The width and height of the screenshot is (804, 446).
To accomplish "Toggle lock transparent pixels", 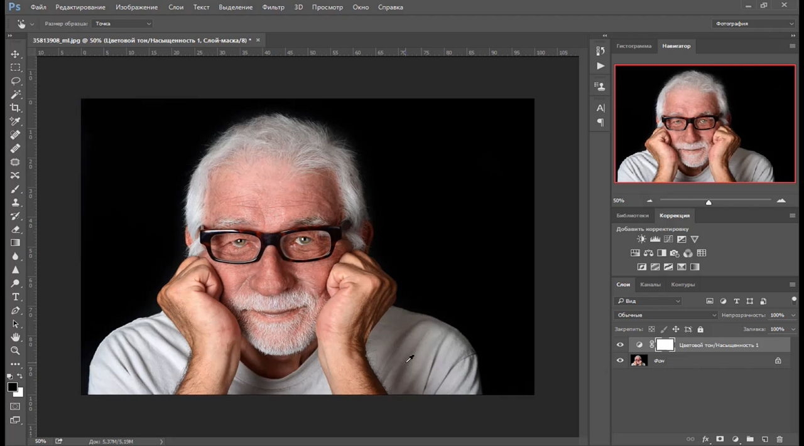I will (651, 329).
